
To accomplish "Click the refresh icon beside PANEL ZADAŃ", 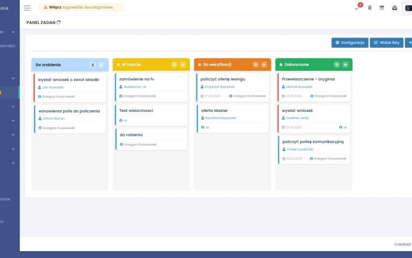I will pos(59,22).
